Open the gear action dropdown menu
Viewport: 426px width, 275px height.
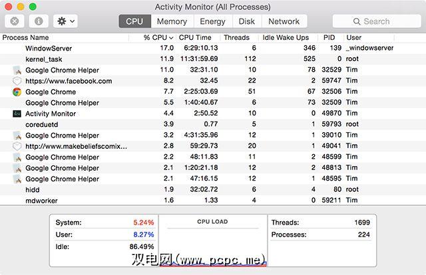coord(65,21)
